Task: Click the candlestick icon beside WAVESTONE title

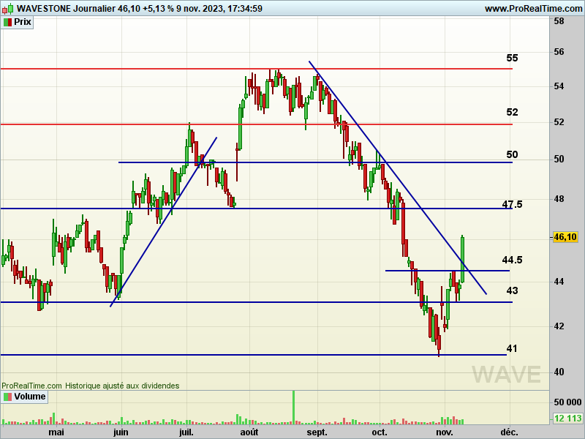Action: pyautogui.click(x=7, y=8)
